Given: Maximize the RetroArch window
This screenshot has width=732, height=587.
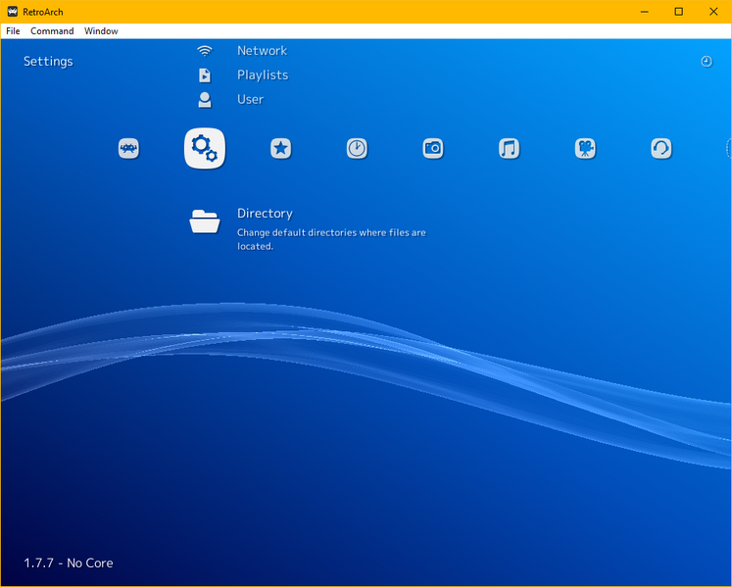Looking at the screenshot, I should (x=678, y=12).
